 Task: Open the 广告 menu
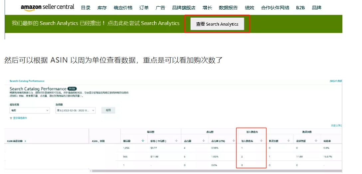160,8
